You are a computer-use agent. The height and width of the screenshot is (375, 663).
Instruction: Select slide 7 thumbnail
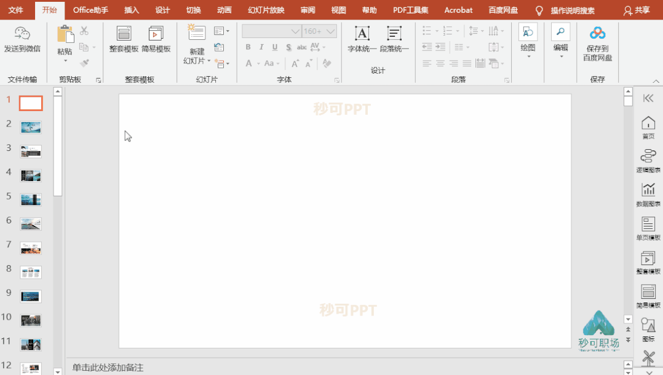coord(31,248)
